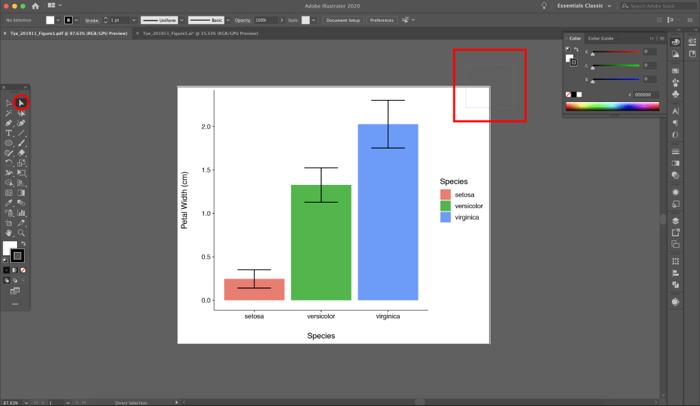Image resolution: width=700 pixels, height=406 pixels.
Task: Select the Zoom magnifier tool
Action: (x=21, y=233)
